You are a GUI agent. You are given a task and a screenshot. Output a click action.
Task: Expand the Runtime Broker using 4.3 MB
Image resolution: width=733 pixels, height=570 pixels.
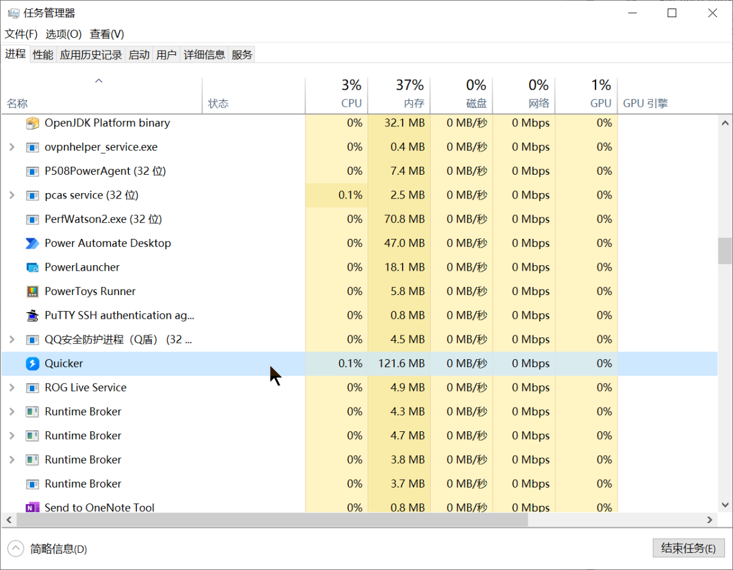(12, 412)
